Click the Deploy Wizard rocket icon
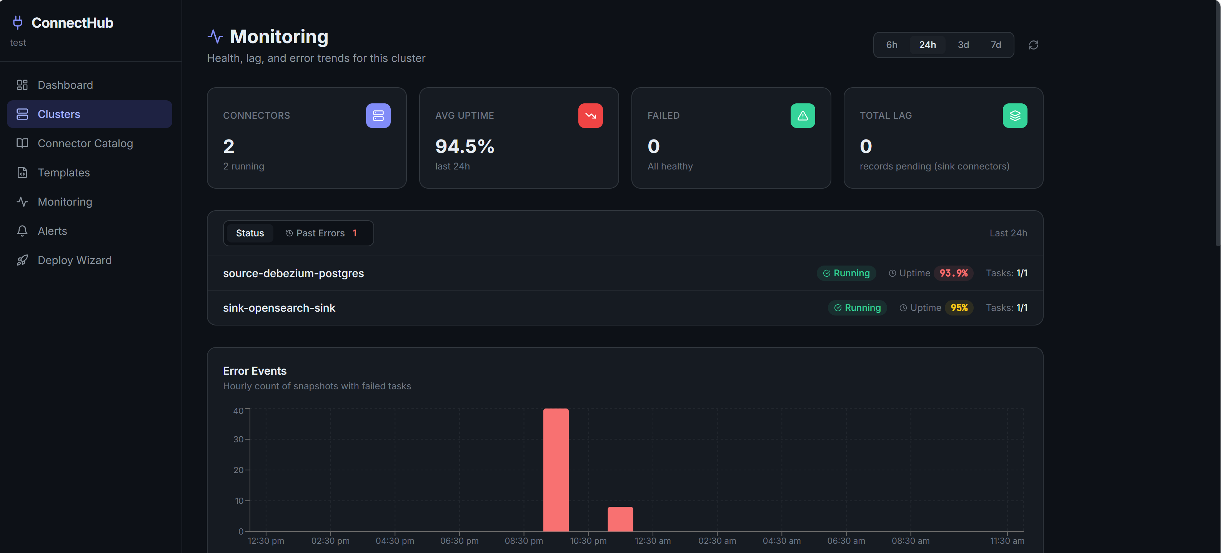Screen dimensions: 1224x553 tap(22, 260)
